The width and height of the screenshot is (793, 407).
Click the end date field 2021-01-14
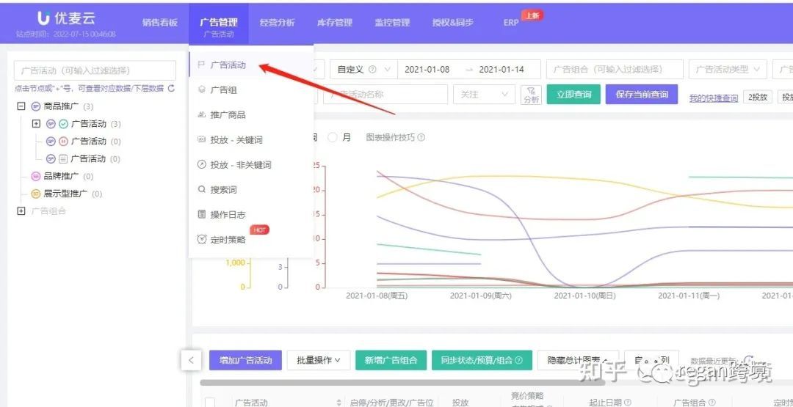coord(501,70)
